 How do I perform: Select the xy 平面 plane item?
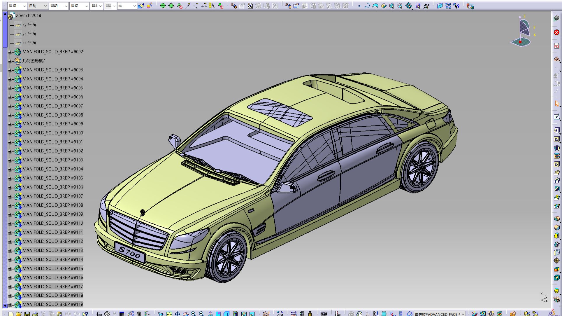(29, 25)
